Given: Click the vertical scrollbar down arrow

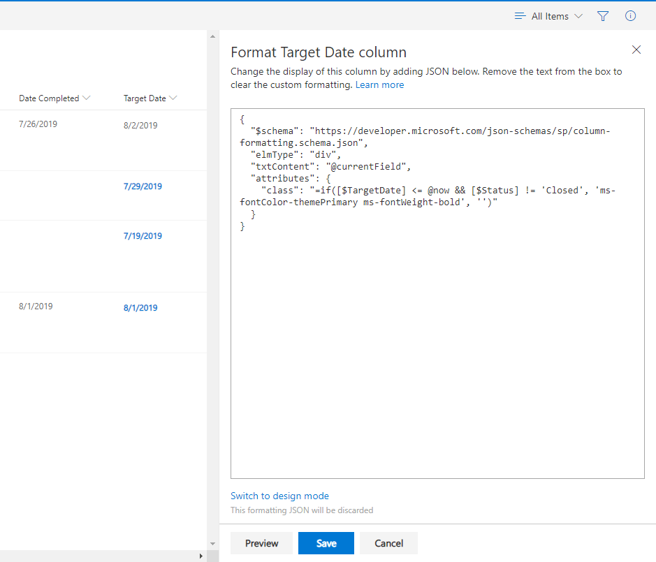Looking at the screenshot, I should pyautogui.click(x=213, y=543).
